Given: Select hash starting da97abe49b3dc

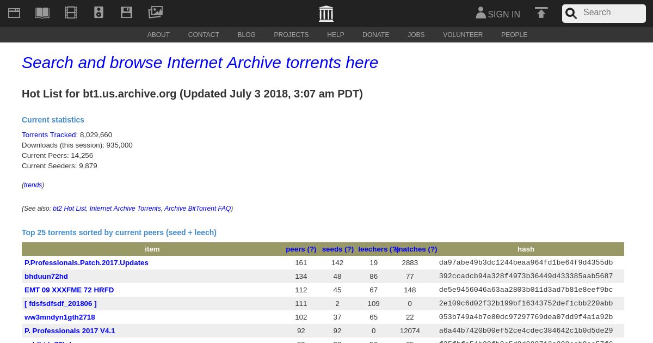Looking at the screenshot, I should (526, 263).
